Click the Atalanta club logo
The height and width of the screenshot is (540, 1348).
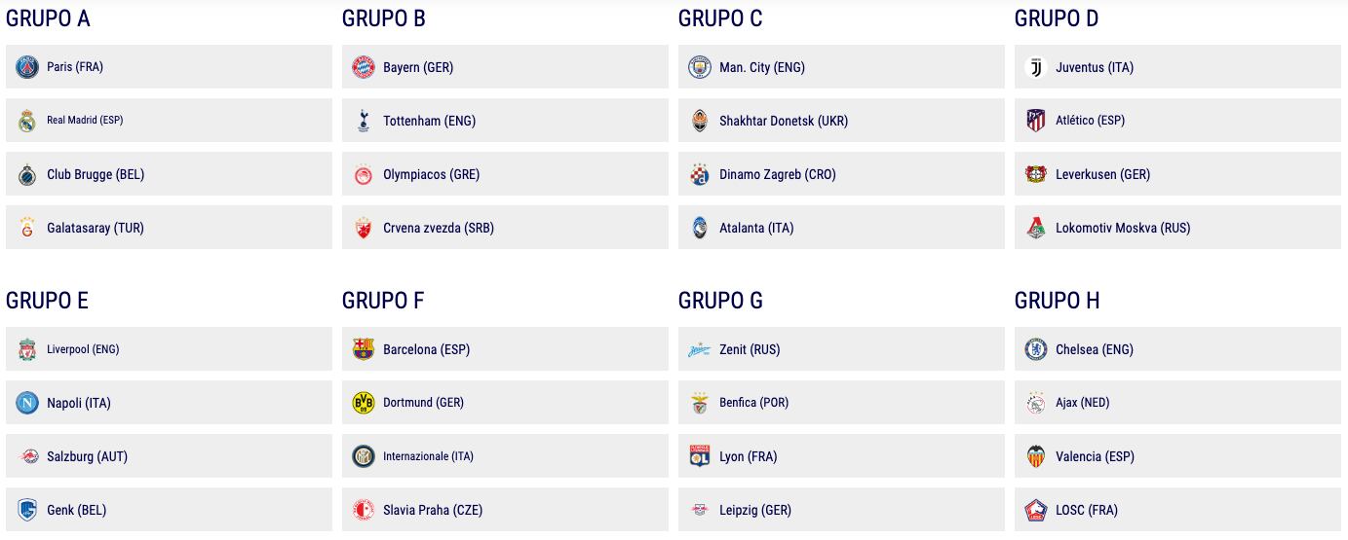(x=700, y=228)
